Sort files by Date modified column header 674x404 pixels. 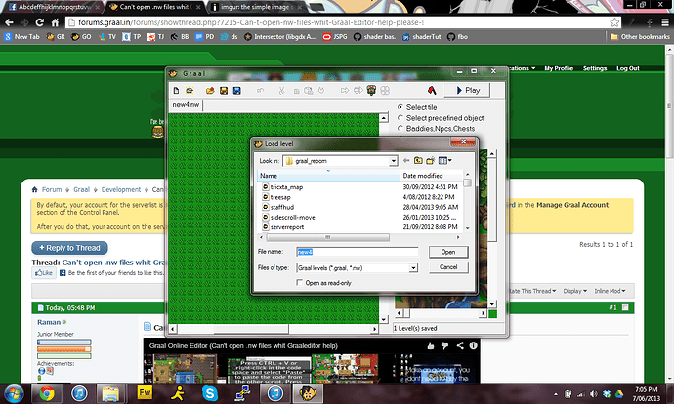click(432, 176)
